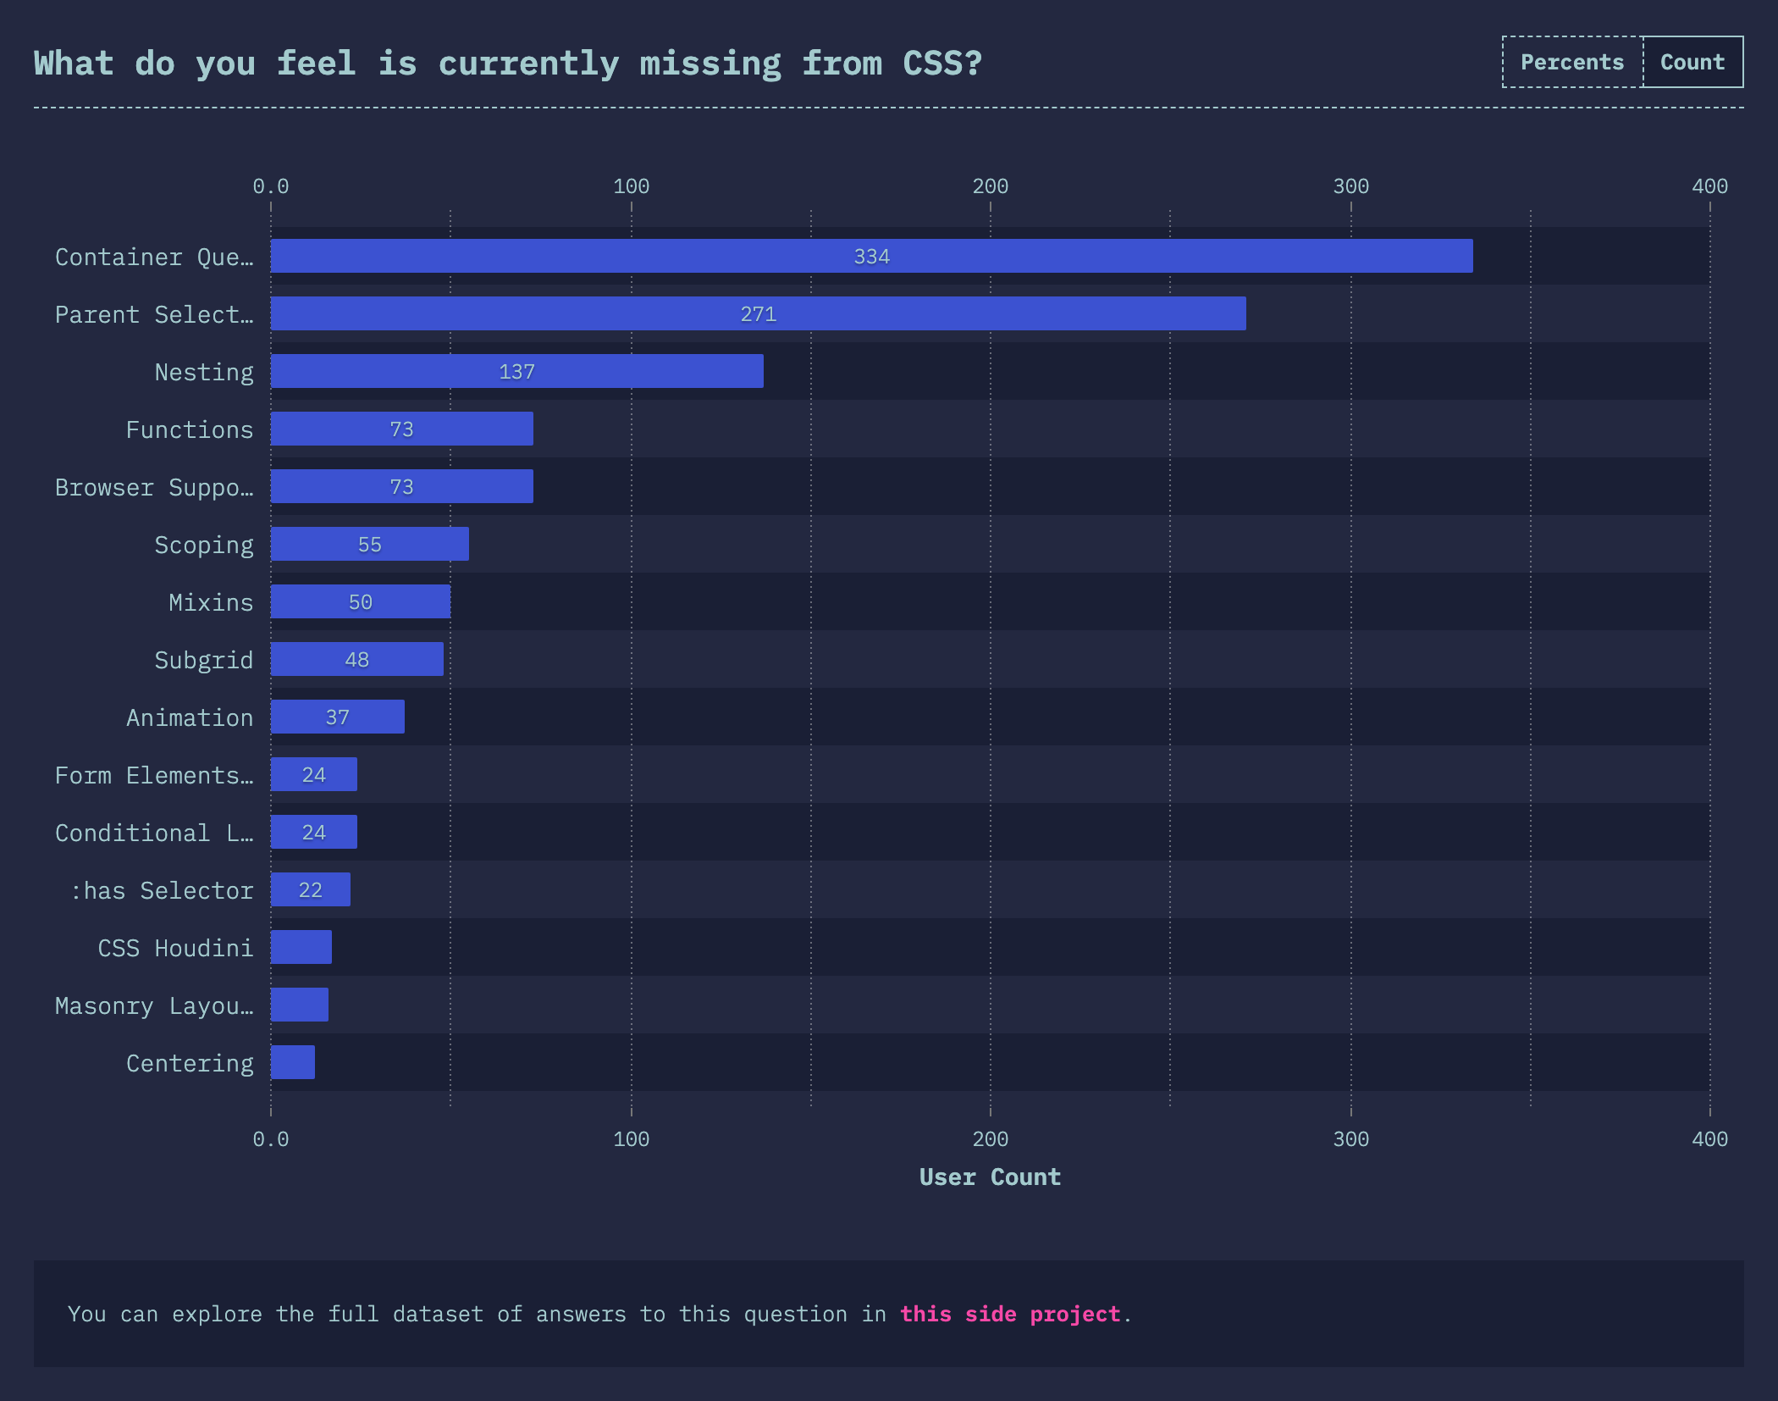Select the Form Elements category label

[x=154, y=775]
